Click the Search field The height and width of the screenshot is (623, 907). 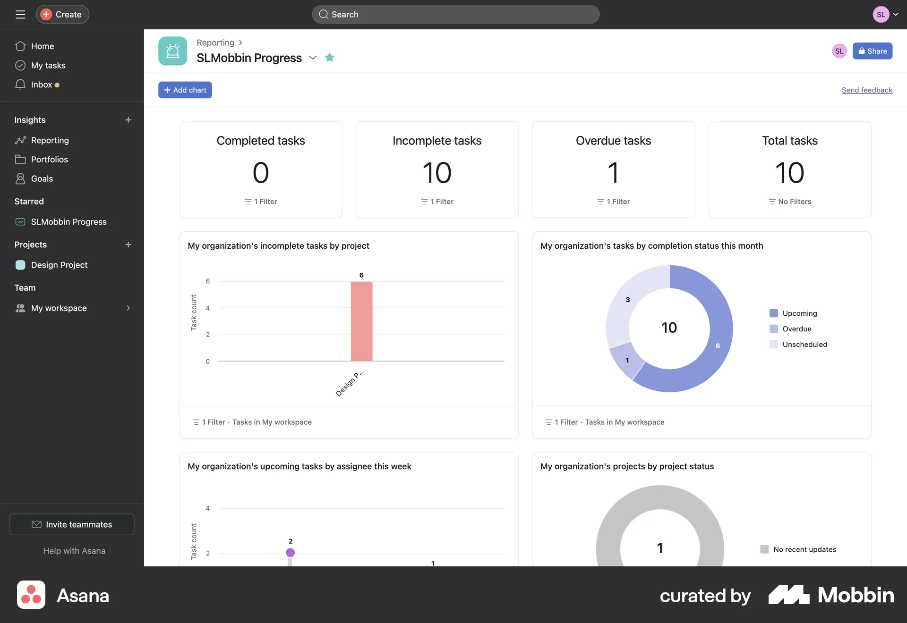pyautogui.click(x=455, y=14)
